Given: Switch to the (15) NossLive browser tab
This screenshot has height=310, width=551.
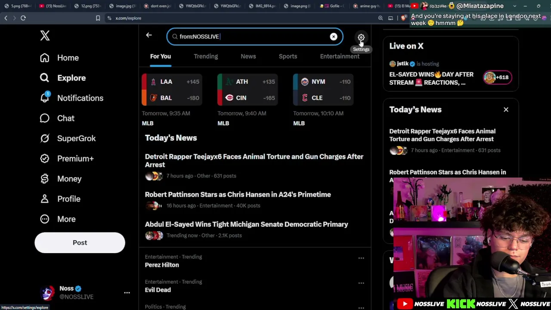Looking at the screenshot, I should coord(53,6).
